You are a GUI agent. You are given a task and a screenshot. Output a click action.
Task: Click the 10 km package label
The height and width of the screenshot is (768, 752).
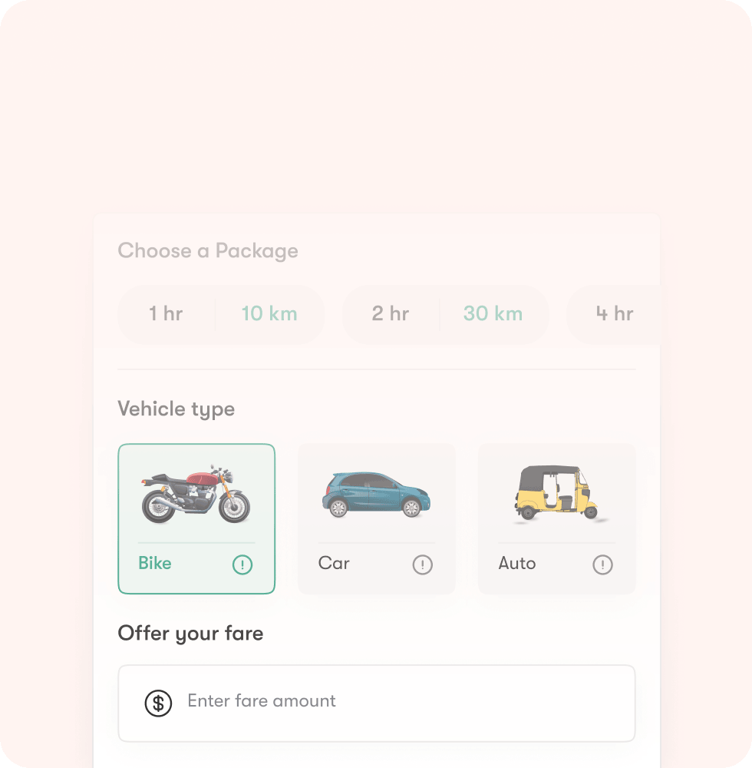[x=269, y=313]
